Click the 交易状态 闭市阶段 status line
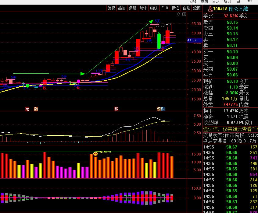 coord(230,135)
